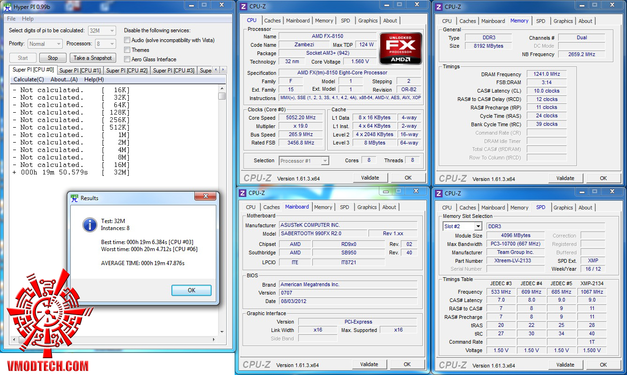The width and height of the screenshot is (627, 375).
Task: Open Graphics tab in CPU-Z window showing SPD slots
Action: pos(563,208)
